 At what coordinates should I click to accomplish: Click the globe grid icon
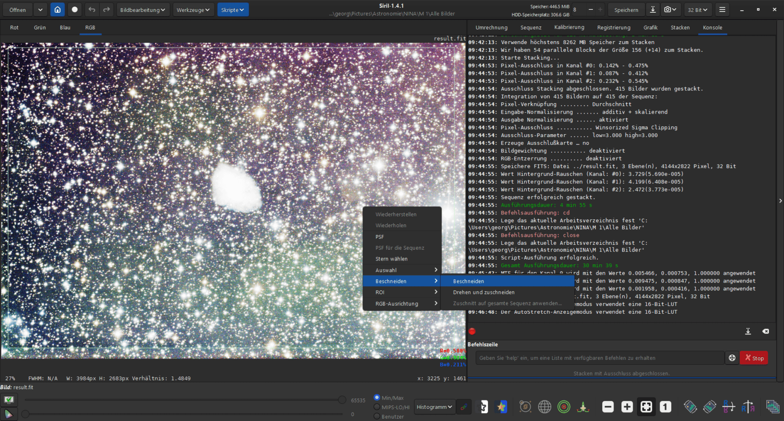tap(544, 407)
